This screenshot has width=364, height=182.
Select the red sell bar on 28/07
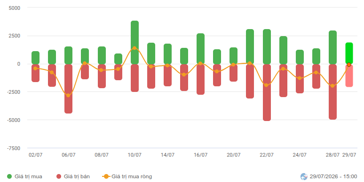[x=332, y=91]
